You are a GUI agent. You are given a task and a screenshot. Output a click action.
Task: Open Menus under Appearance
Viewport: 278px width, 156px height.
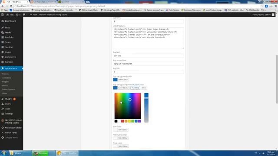coord(5,86)
